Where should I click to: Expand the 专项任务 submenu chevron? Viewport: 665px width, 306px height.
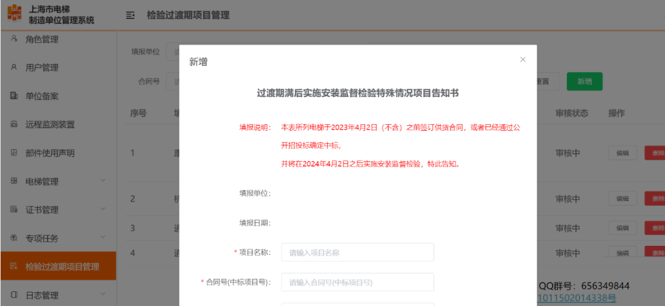pyautogui.click(x=103, y=237)
